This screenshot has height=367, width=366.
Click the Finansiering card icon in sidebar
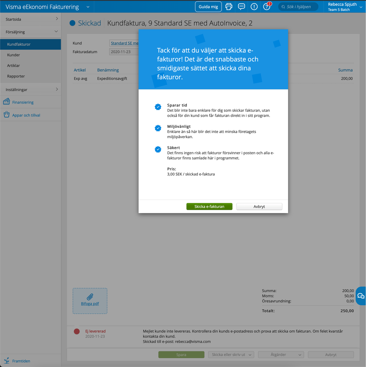pos(7,102)
